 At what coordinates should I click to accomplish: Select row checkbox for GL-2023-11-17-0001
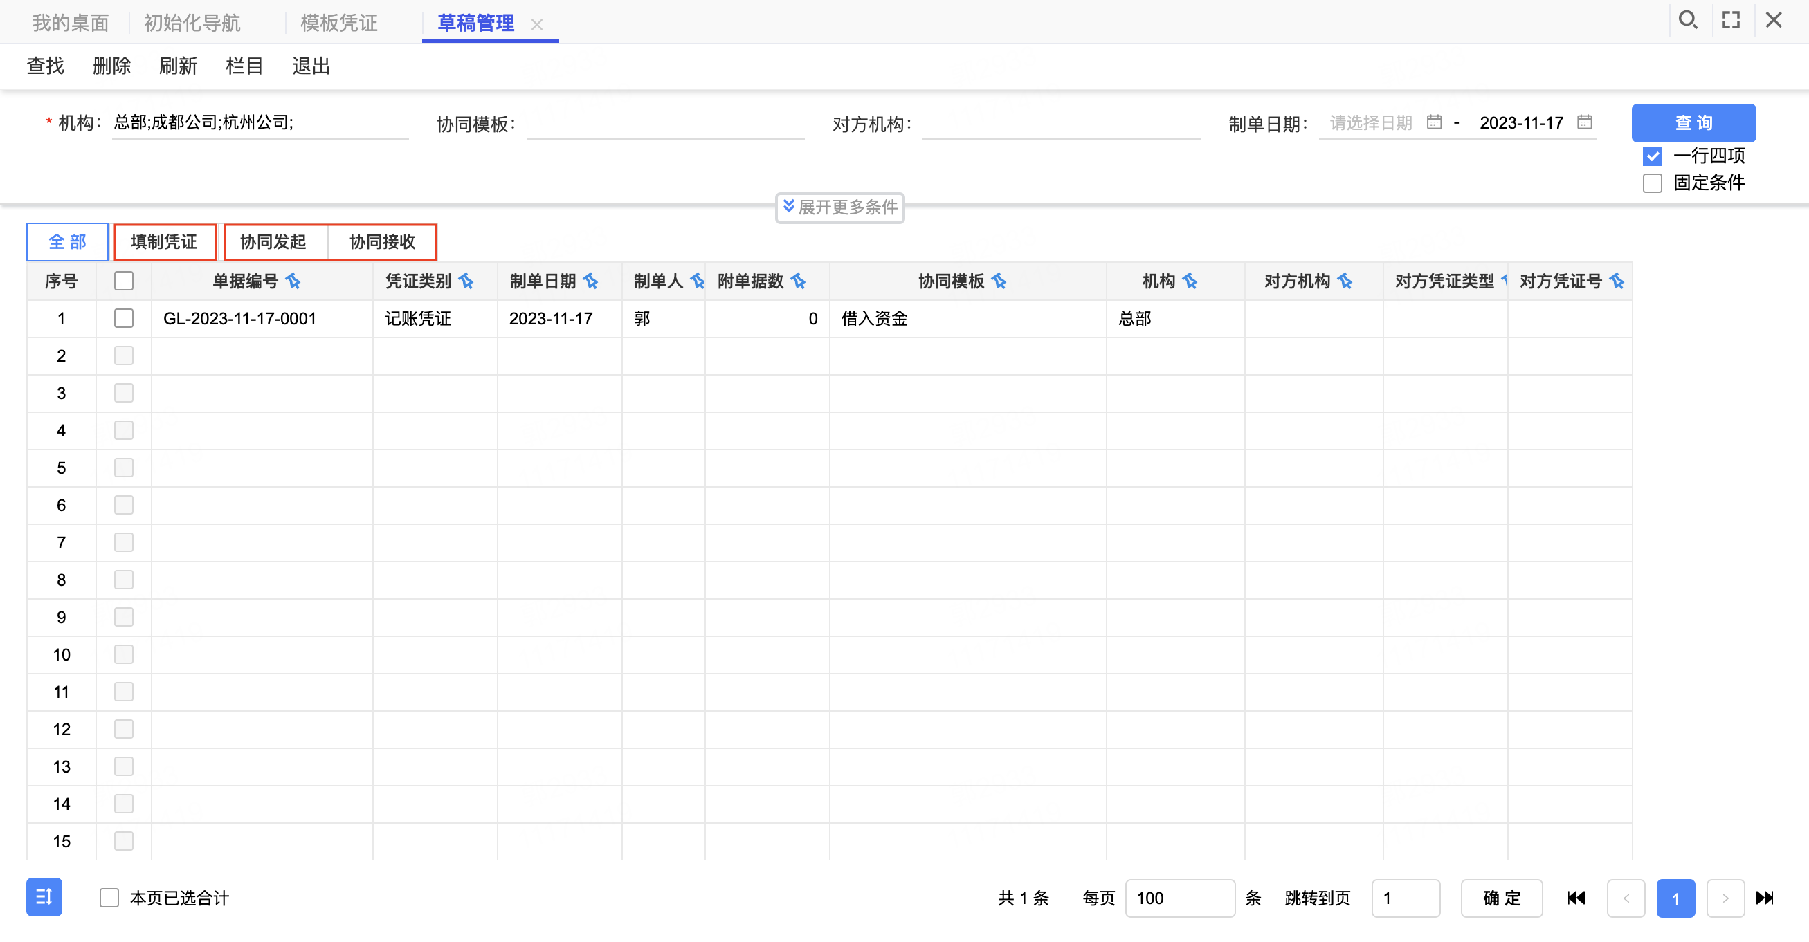pos(124,319)
